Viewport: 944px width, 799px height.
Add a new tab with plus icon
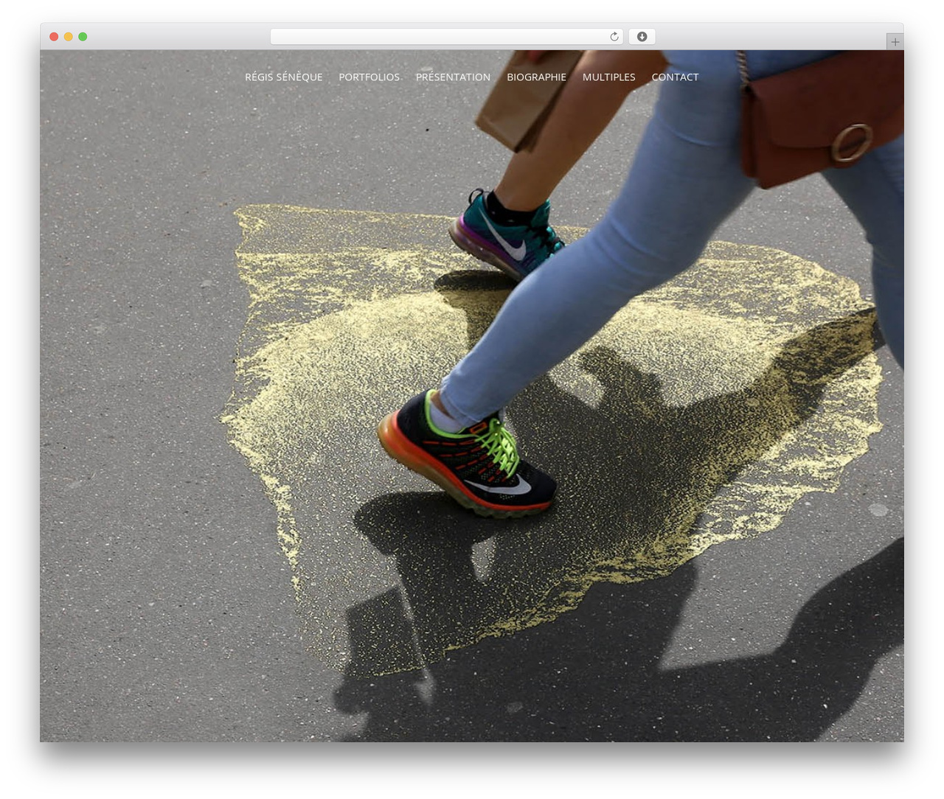pyautogui.click(x=895, y=42)
